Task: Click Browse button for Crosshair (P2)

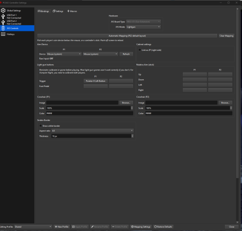Action: click(x=226, y=103)
